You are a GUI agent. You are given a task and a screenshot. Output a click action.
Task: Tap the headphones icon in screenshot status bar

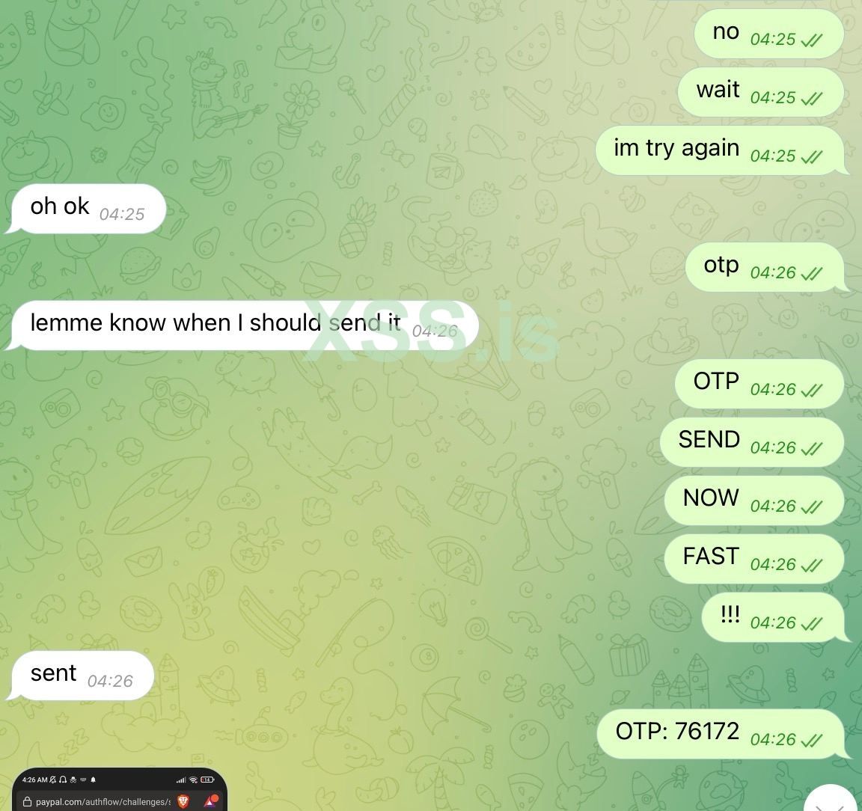63,780
